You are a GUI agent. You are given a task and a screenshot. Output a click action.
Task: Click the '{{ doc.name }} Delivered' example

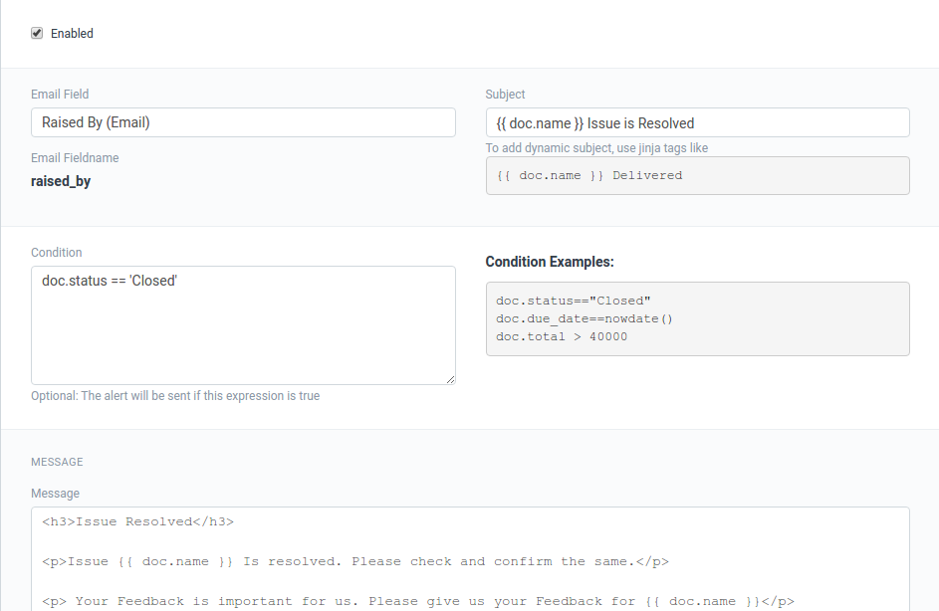pos(589,175)
